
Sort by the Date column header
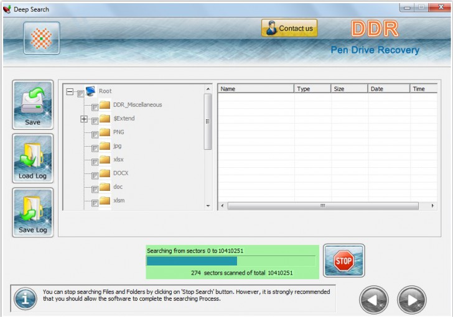pyautogui.click(x=389, y=89)
